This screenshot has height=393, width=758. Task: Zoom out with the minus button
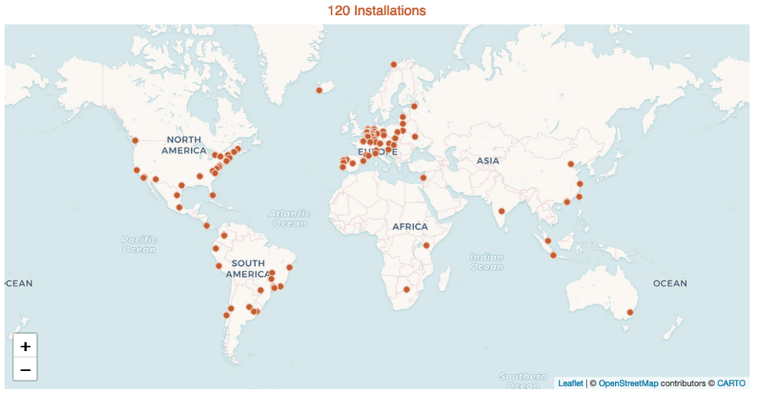point(25,370)
